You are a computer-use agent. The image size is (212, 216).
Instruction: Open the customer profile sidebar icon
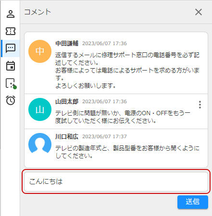tap(11, 14)
